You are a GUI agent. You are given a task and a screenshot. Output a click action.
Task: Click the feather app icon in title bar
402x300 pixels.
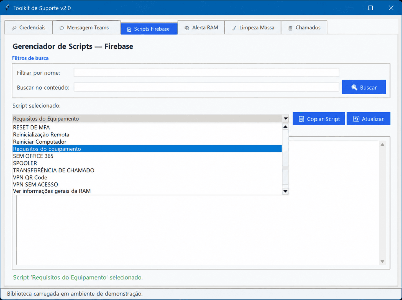tap(7, 8)
